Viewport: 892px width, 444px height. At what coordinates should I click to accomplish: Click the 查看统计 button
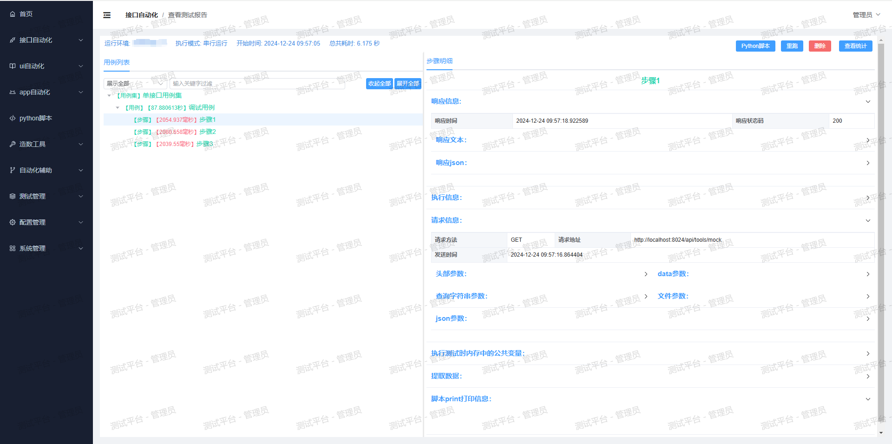[856, 46]
